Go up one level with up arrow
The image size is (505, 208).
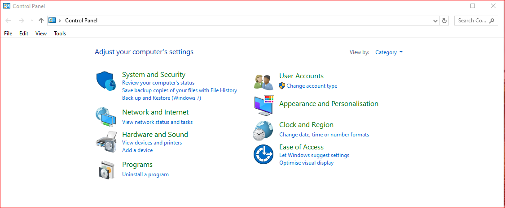pos(41,21)
